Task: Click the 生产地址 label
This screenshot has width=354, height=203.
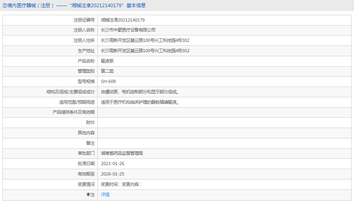Action: click(86, 51)
